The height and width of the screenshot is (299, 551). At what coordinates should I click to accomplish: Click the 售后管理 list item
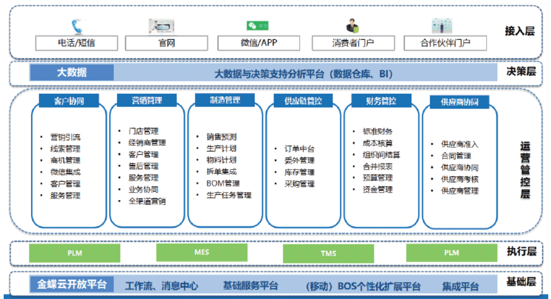click(143, 166)
